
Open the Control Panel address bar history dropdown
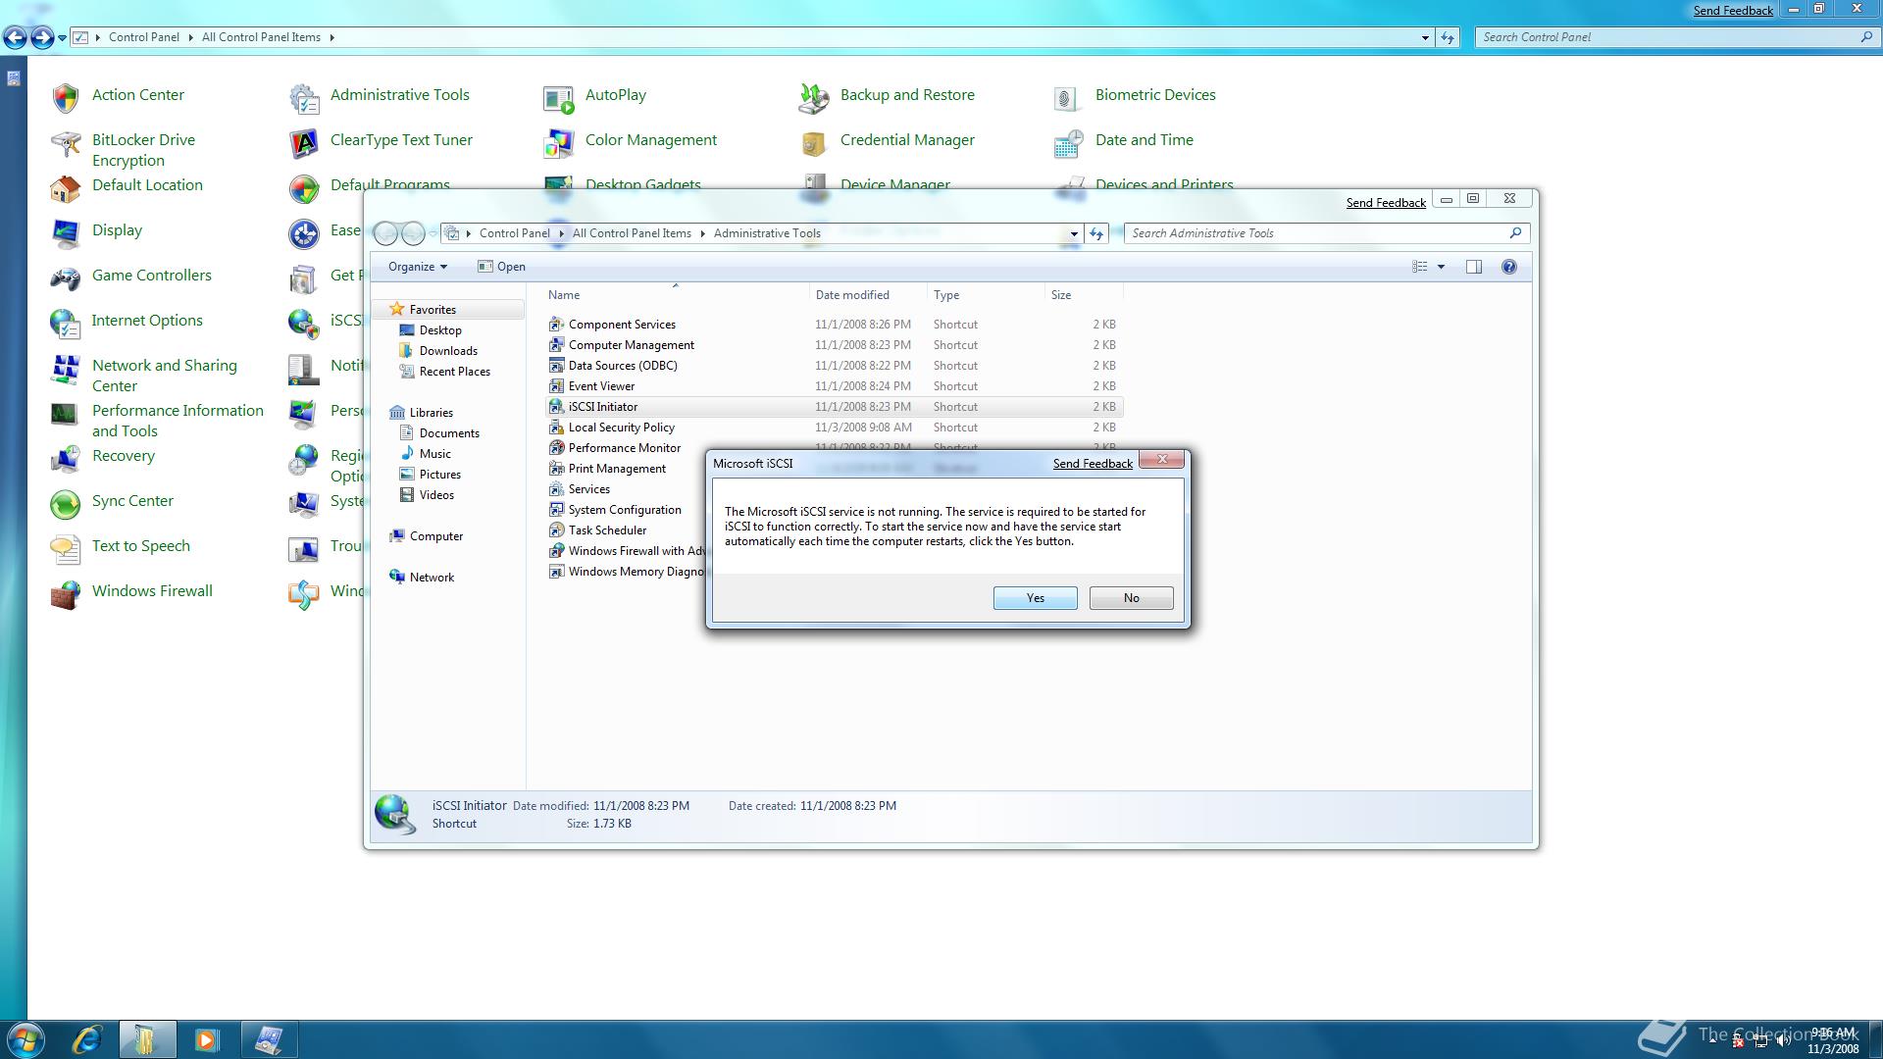click(x=1425, y=37)
